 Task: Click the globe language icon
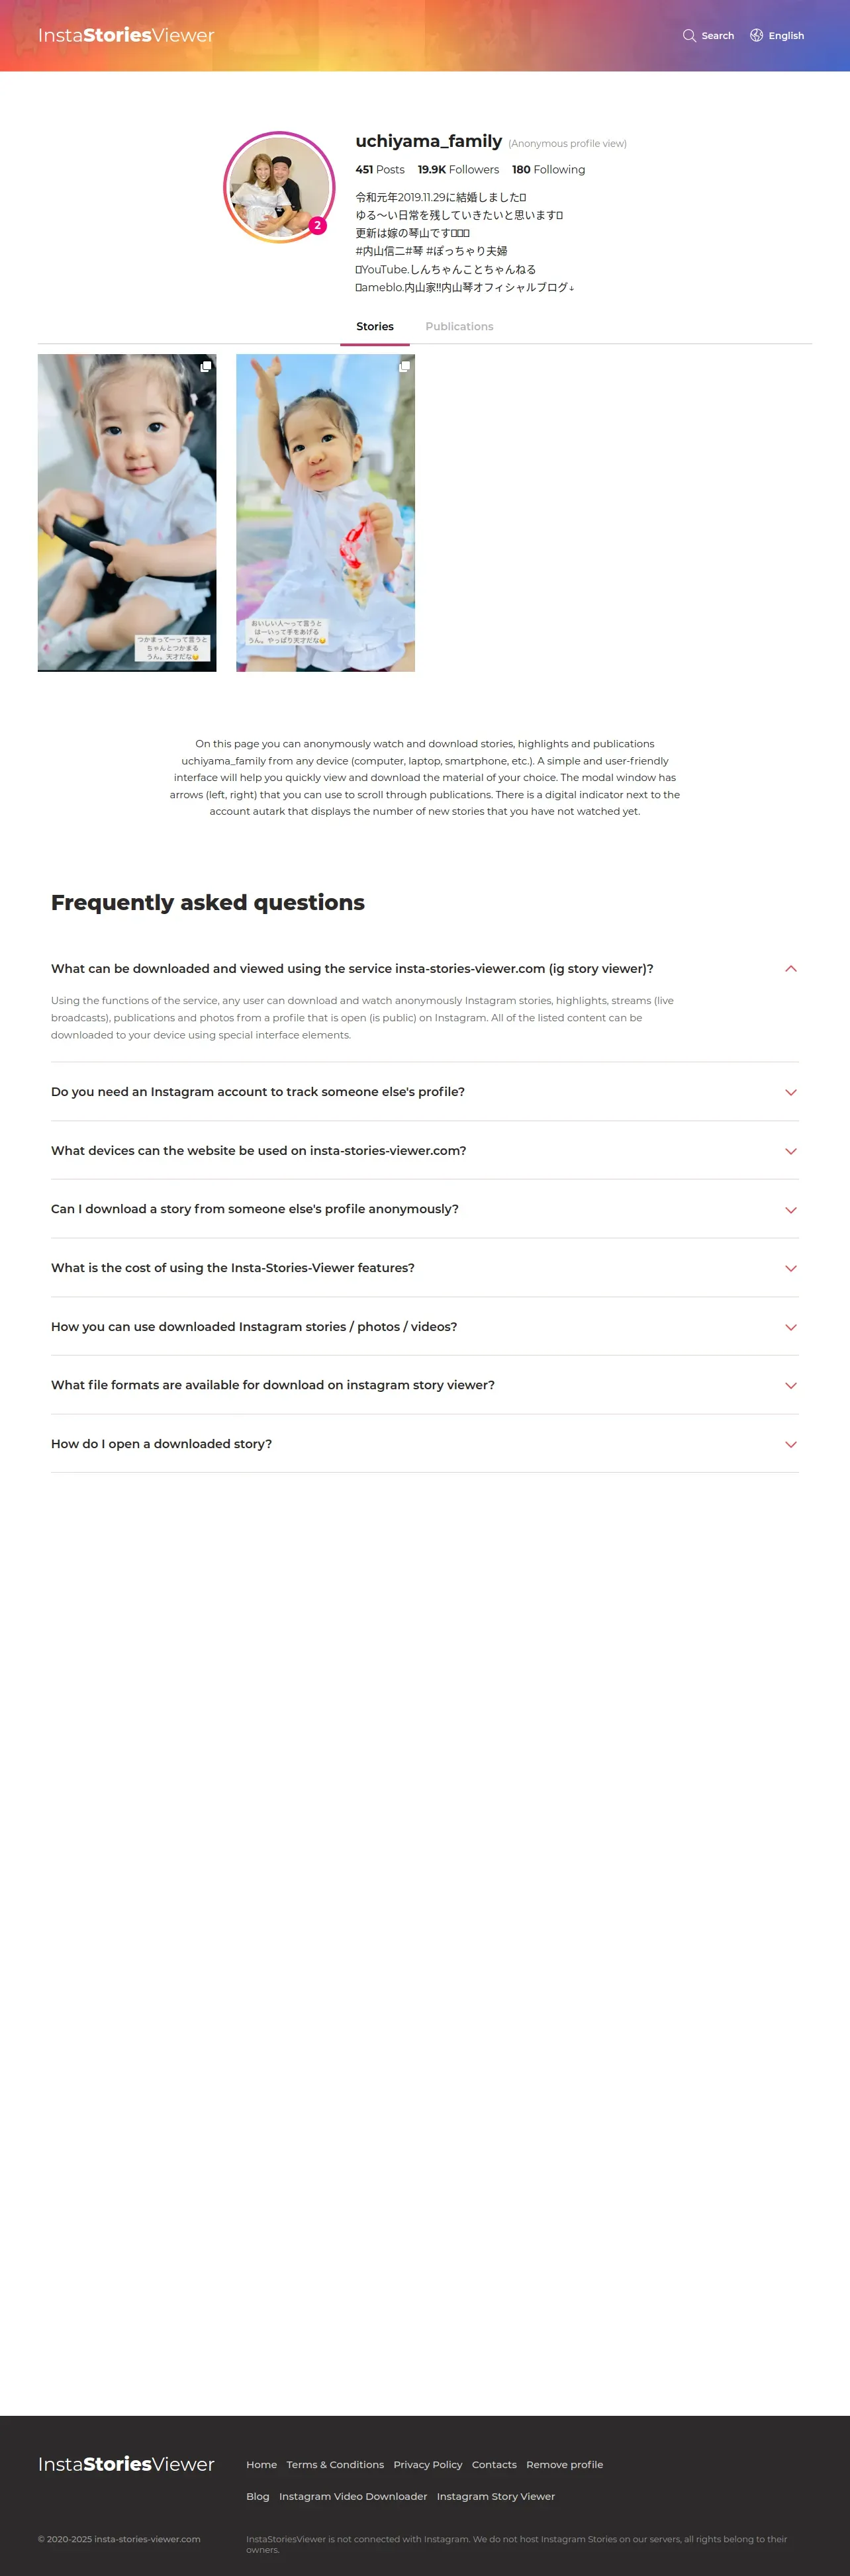(756, 36)
